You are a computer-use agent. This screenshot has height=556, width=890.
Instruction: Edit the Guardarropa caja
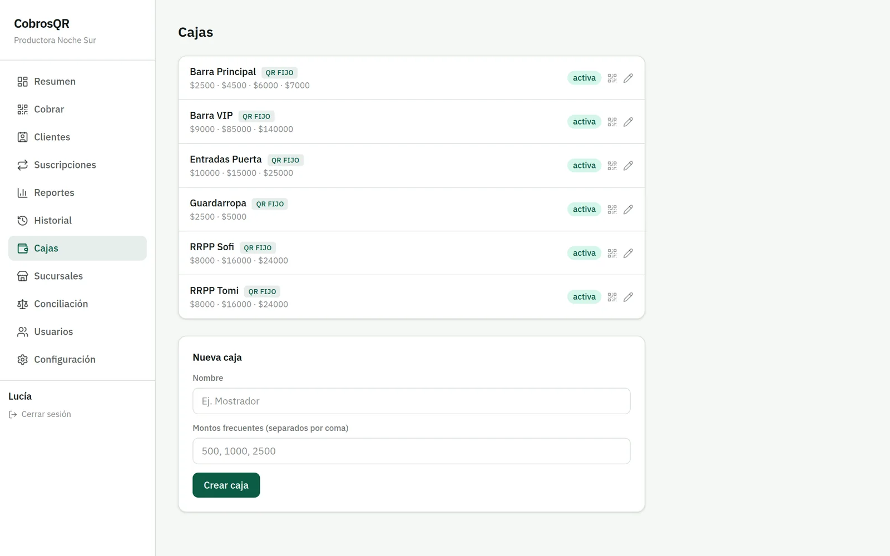coord(628,210)
